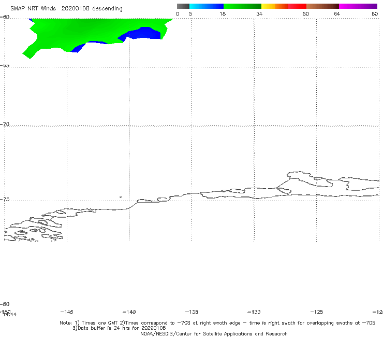The height and width of the screenshot is (337, 383).
Task: Pick the magenta-purple 64–80 color bar segment
Action: [358, 6]
